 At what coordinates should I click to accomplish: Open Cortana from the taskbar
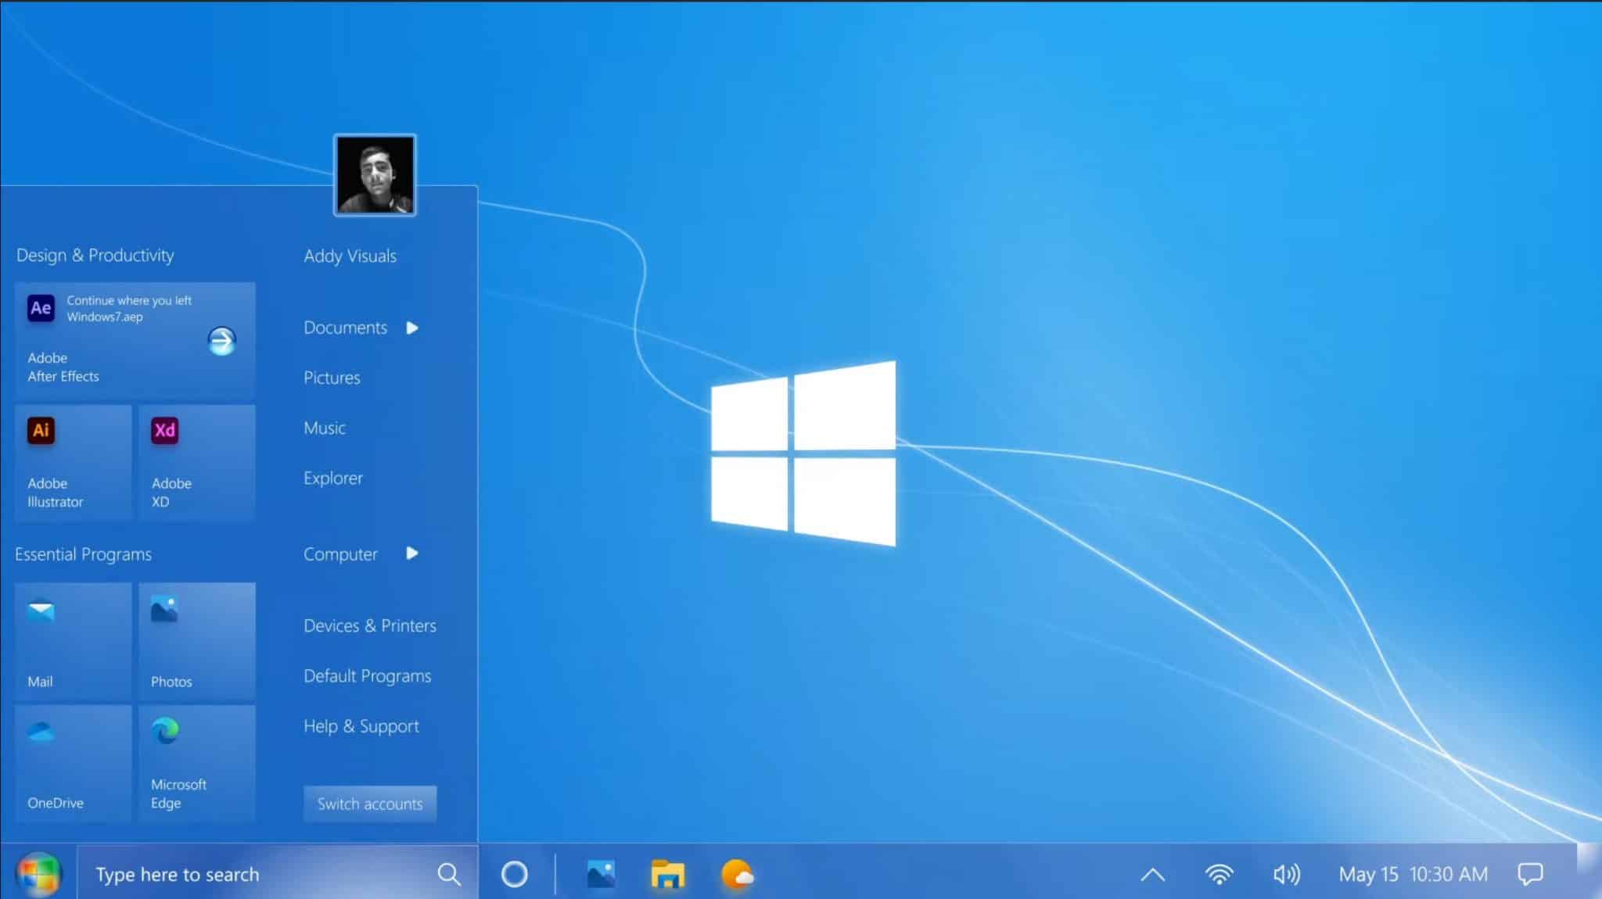point(515,874)
